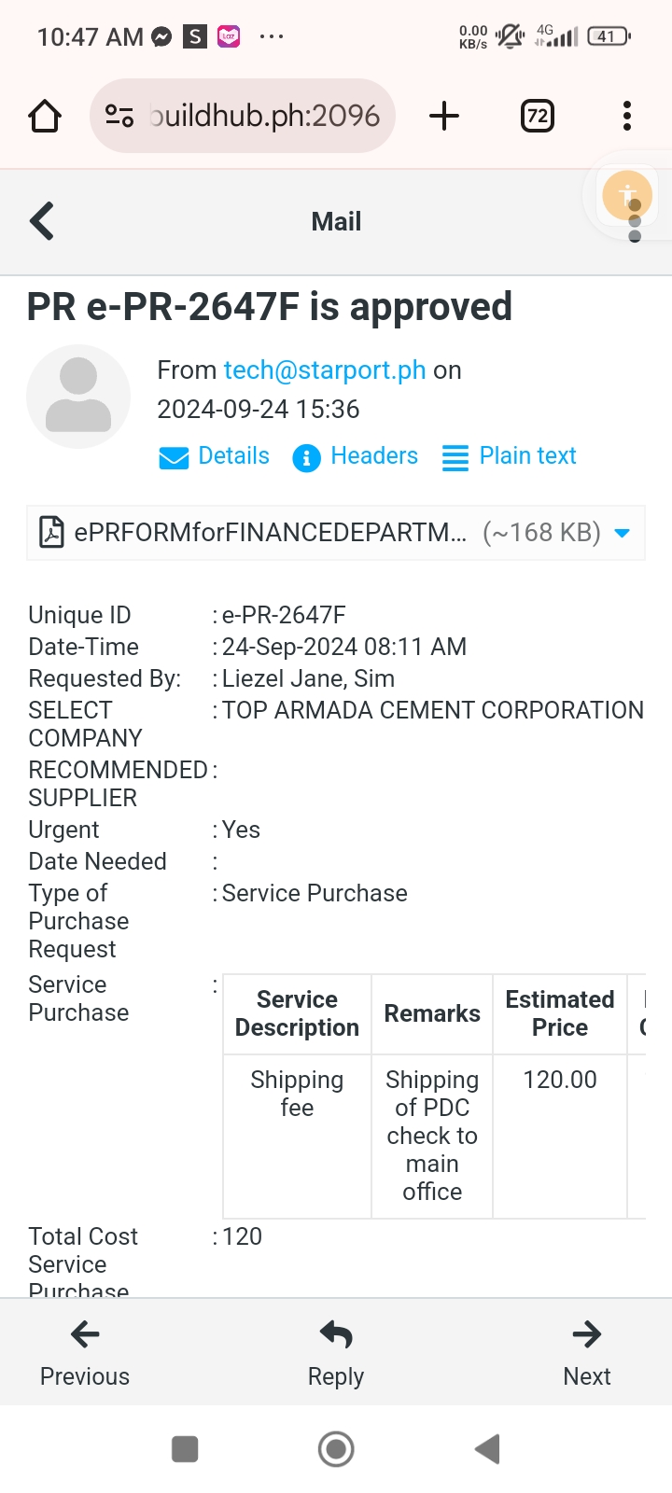Viewport: 672px width, 1493px height.
Task: Go to the Previous message
Action: [85, 1351]
